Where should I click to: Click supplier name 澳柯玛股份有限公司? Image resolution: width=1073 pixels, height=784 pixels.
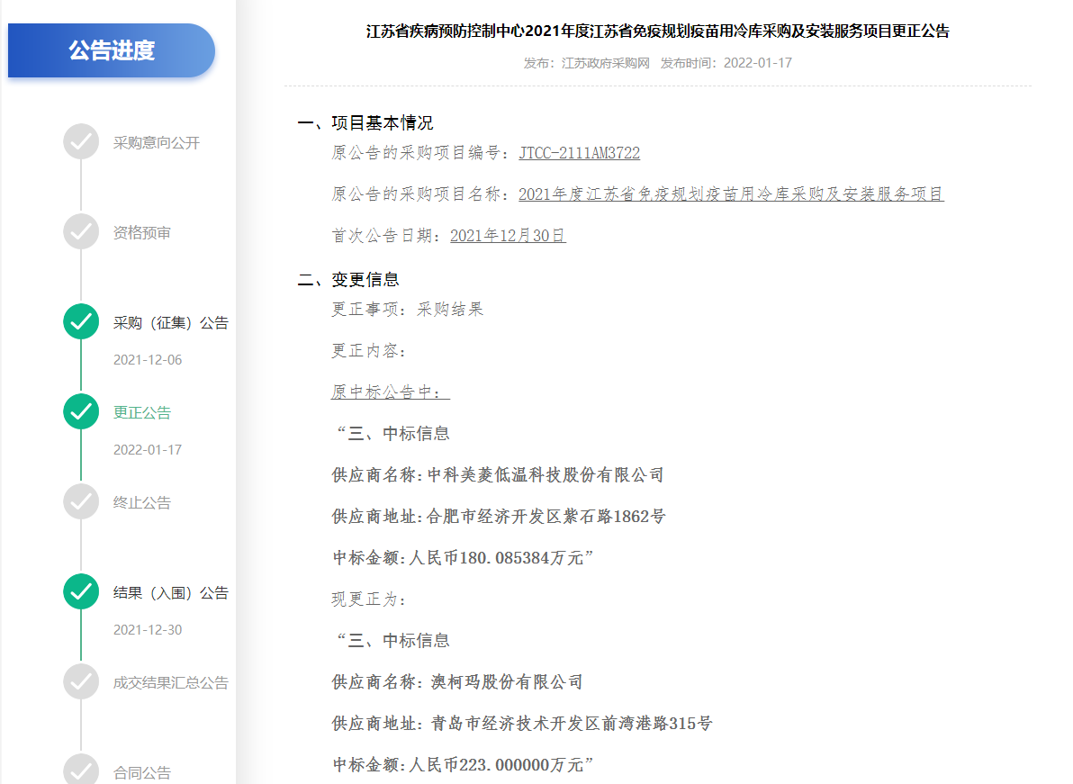[507, 682]
